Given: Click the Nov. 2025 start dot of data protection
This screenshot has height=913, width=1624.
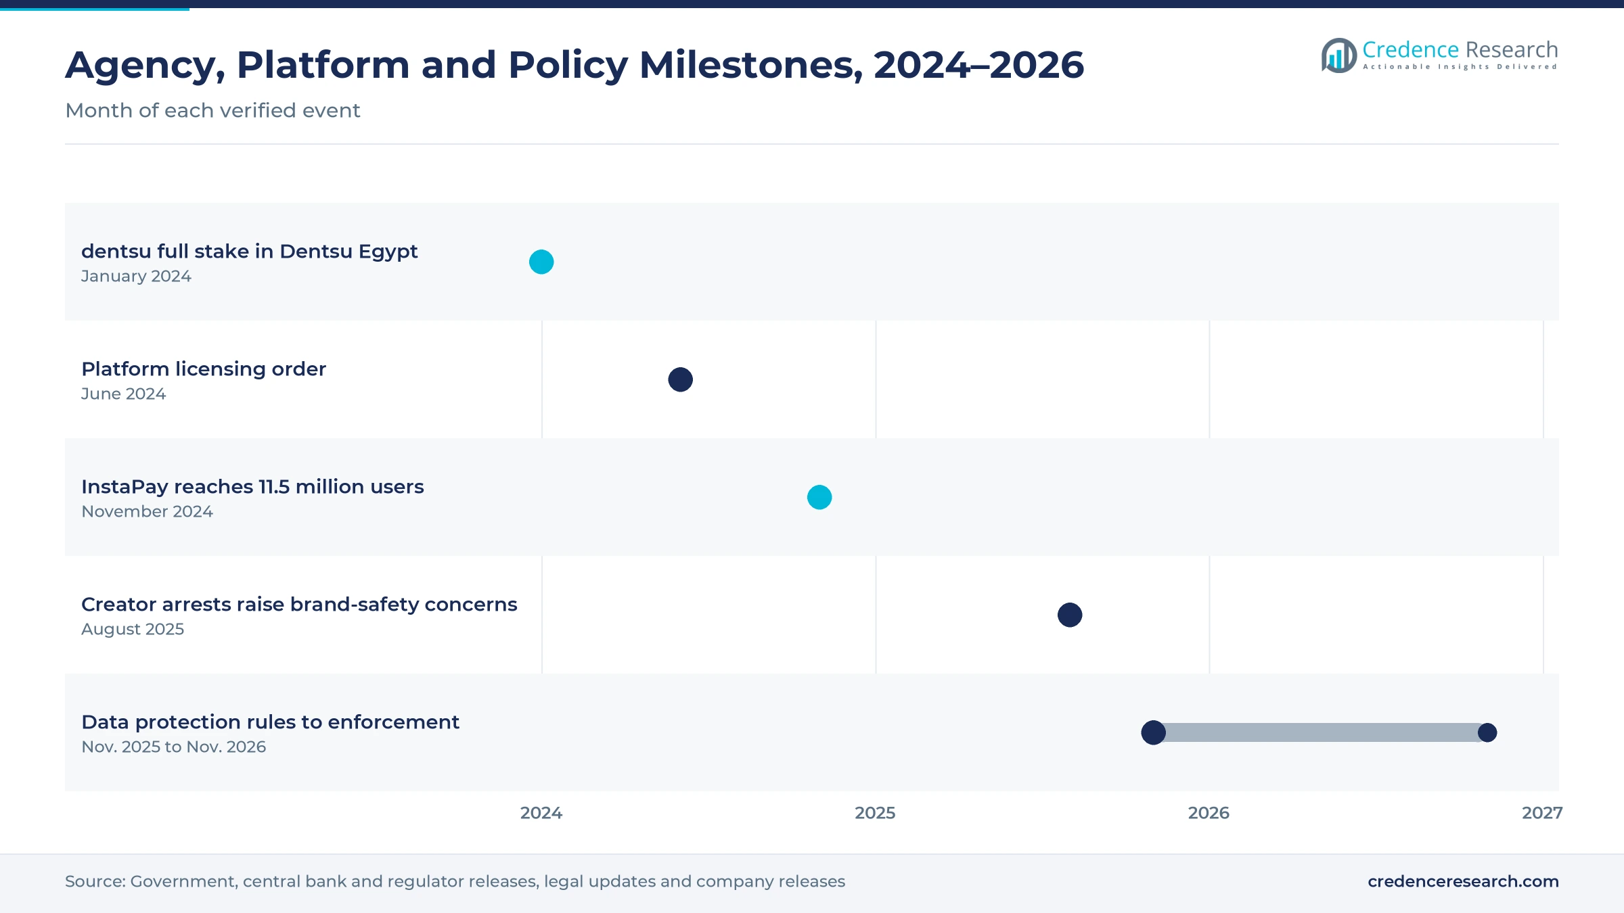Looking at the screenshot, I should pos(1154,732).
